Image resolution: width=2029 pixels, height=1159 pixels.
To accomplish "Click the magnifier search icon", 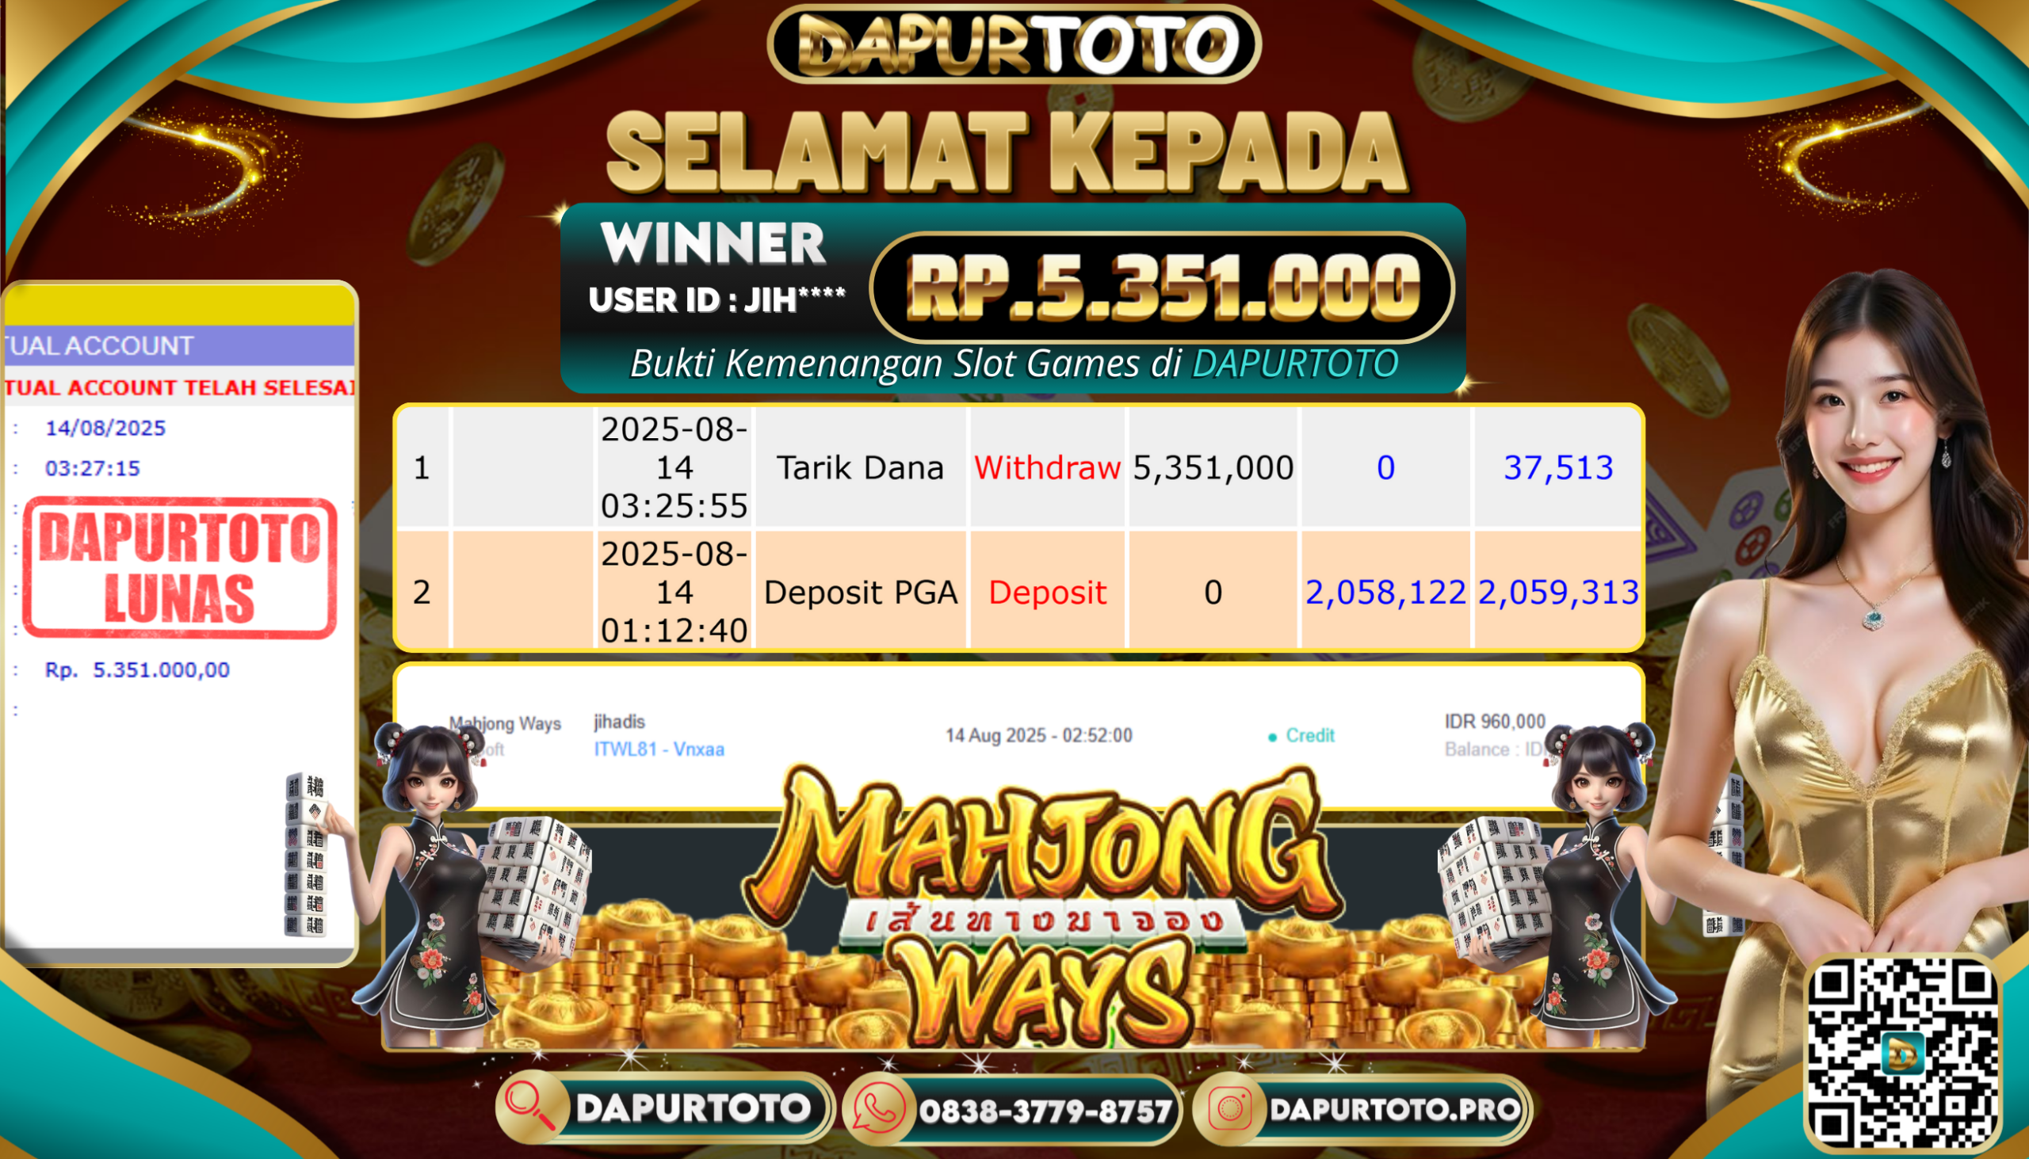I will coord(531,1108).
